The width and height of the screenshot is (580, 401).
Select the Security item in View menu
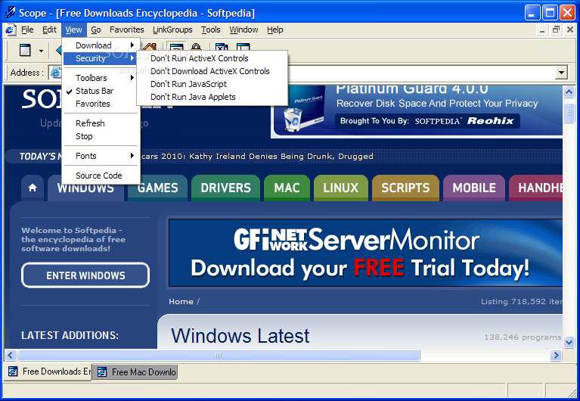tap(101, 58)
